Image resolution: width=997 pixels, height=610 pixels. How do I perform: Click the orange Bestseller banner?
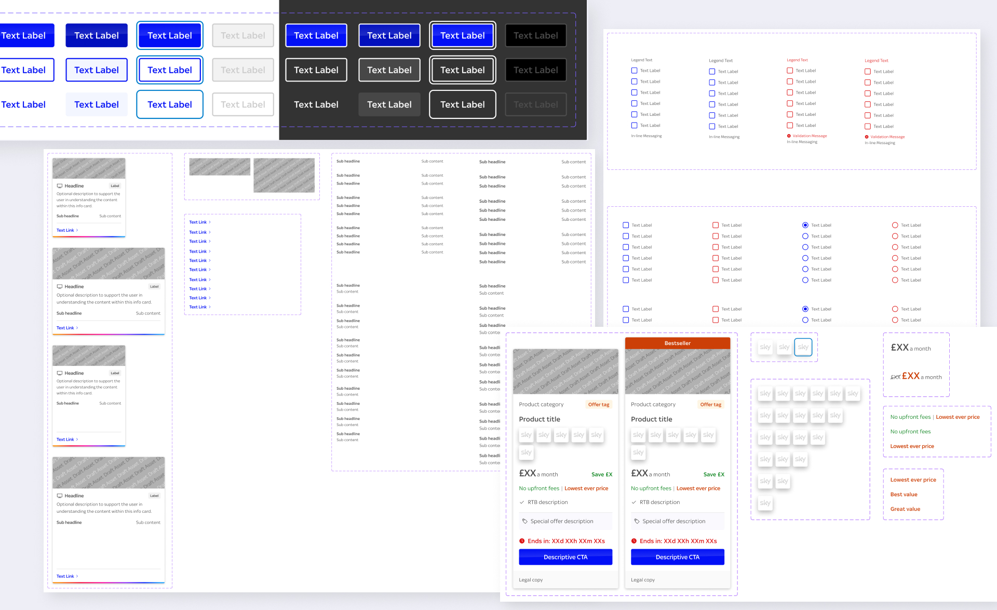[677, 343]
